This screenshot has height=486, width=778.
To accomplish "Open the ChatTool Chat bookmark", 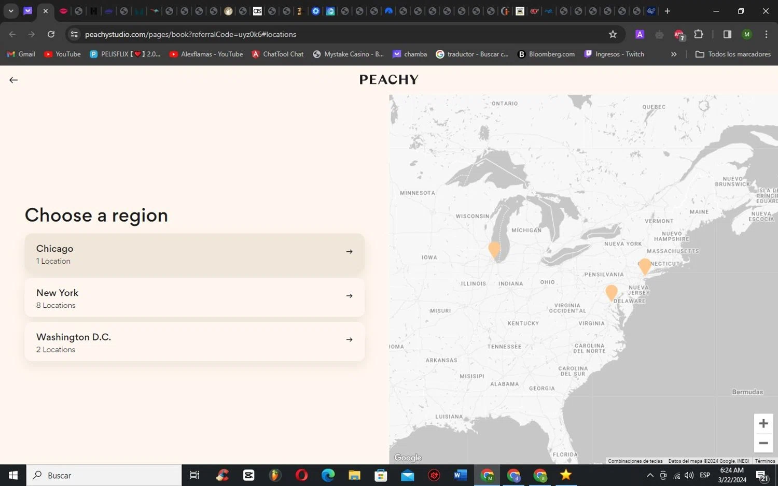I will [x=277, y=54].
